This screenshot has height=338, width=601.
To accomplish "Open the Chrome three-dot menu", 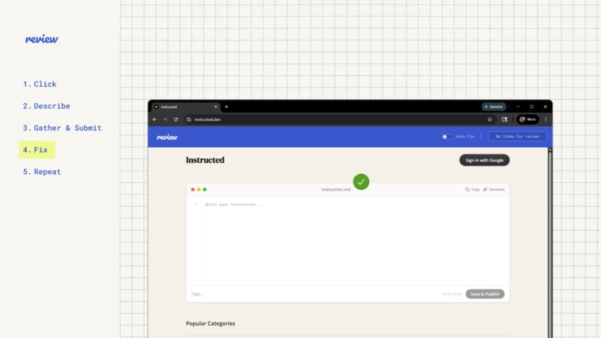I will click(x=546, y=119).
